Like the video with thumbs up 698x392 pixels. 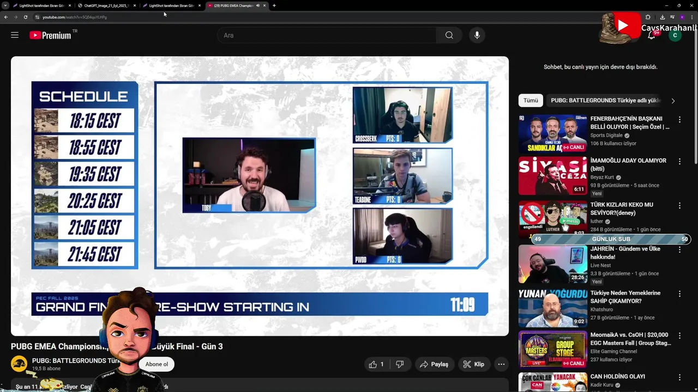376,364
